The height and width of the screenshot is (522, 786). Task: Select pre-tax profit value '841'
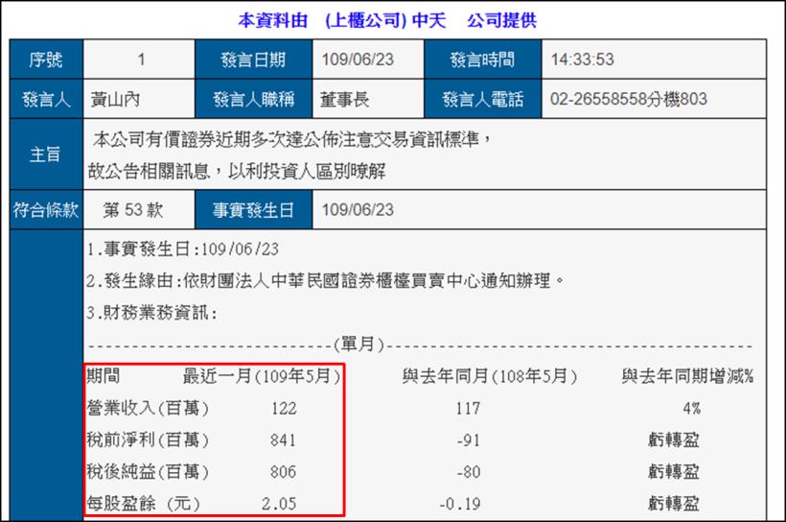tap(283, 440)
